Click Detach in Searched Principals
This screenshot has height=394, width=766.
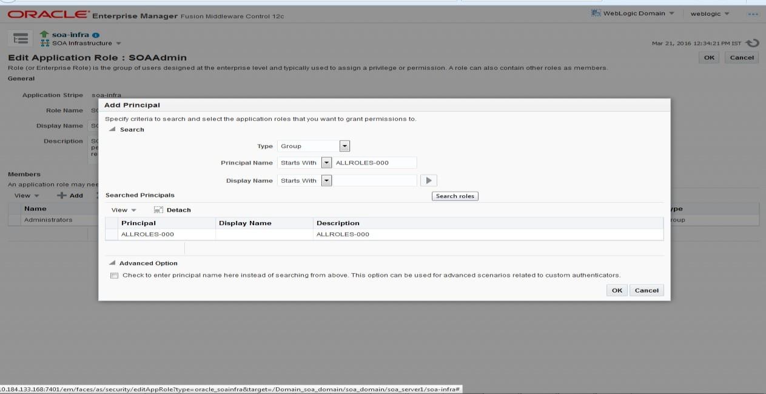[172, 210]
